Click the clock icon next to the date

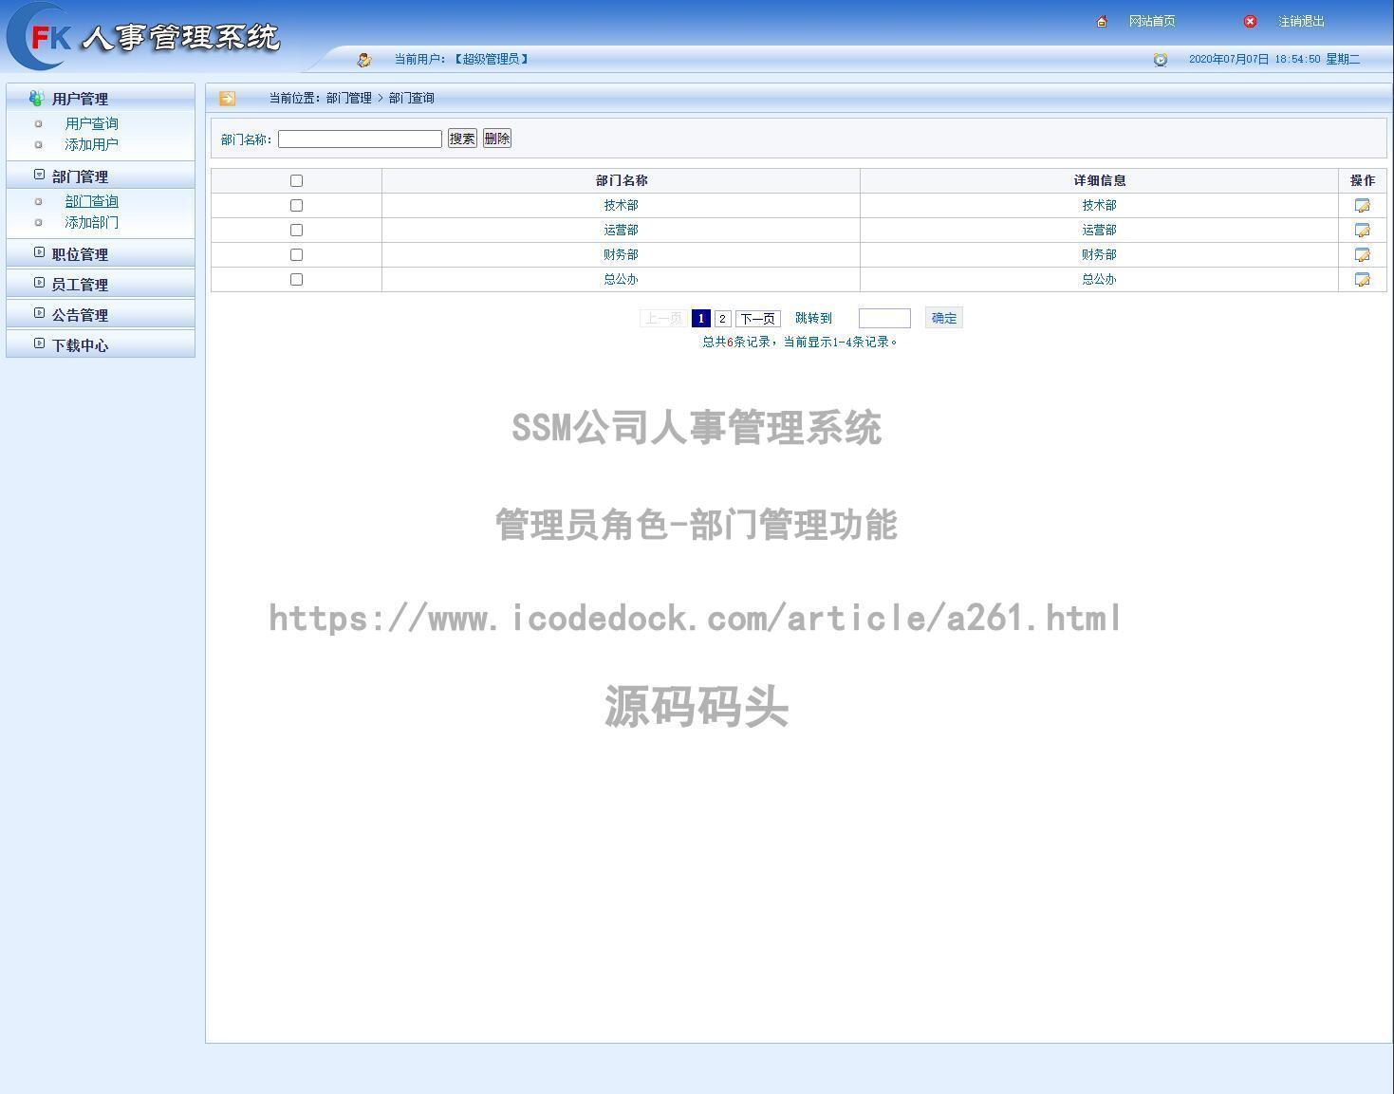click(x=1161, y=59)
